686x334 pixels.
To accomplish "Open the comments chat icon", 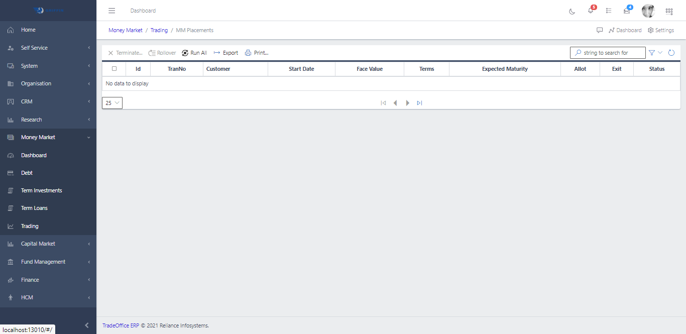I will coord(600,30).
